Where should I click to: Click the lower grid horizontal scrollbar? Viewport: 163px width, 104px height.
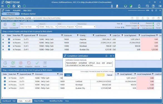coord(33,98)
